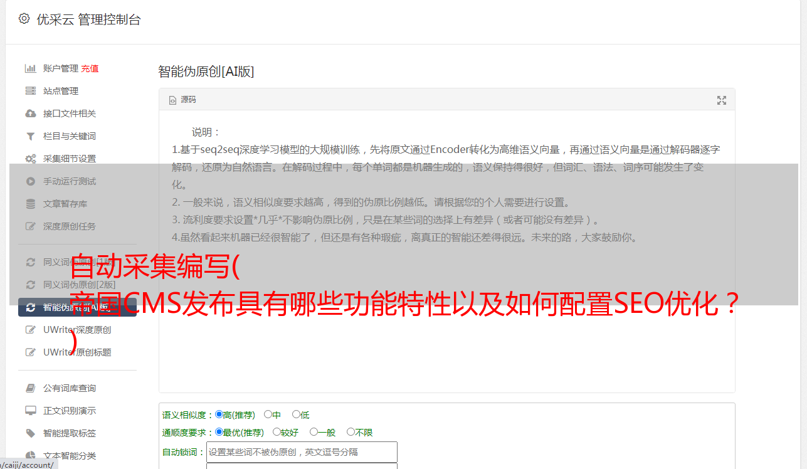Open the UWriter原创标题 menu item
Screen dimensions: 807x469
pyautogui.click(x=77, y=352)
